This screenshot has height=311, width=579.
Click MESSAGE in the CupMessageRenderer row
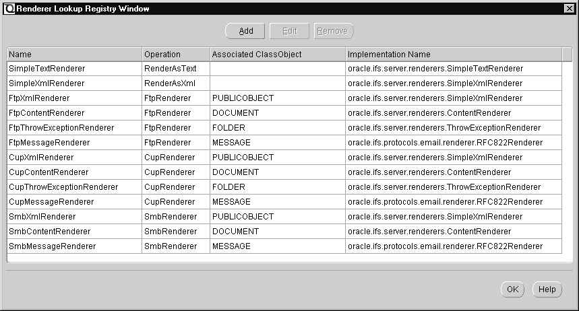(278, 202)
